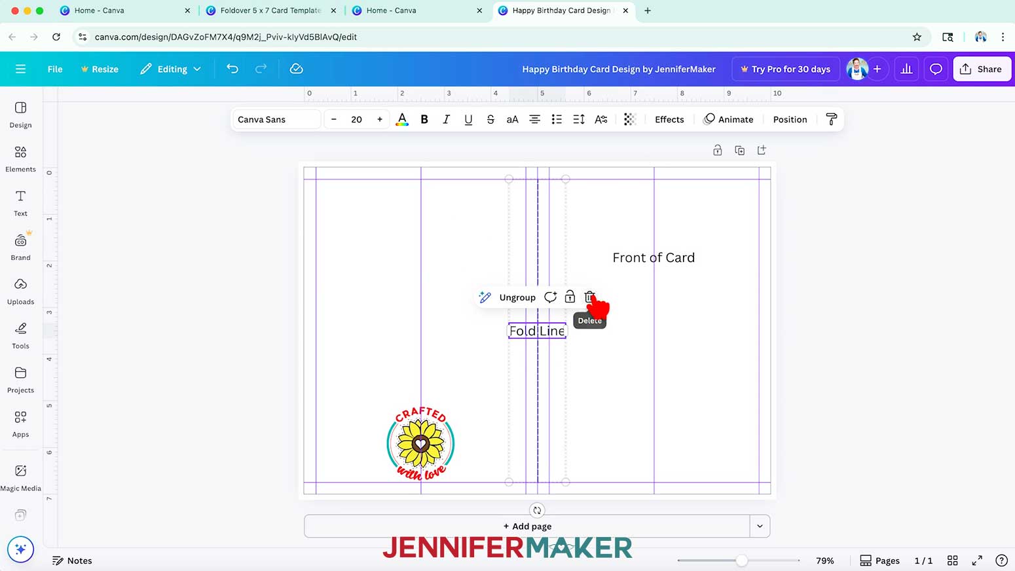Open the hamburger main menu
This screenshot has width=1015, height=571.
pos(20,69)
